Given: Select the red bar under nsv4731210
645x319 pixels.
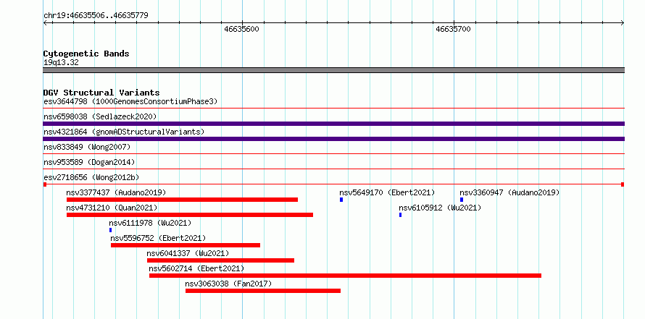Looking at the screenshot, I should 190,215.
